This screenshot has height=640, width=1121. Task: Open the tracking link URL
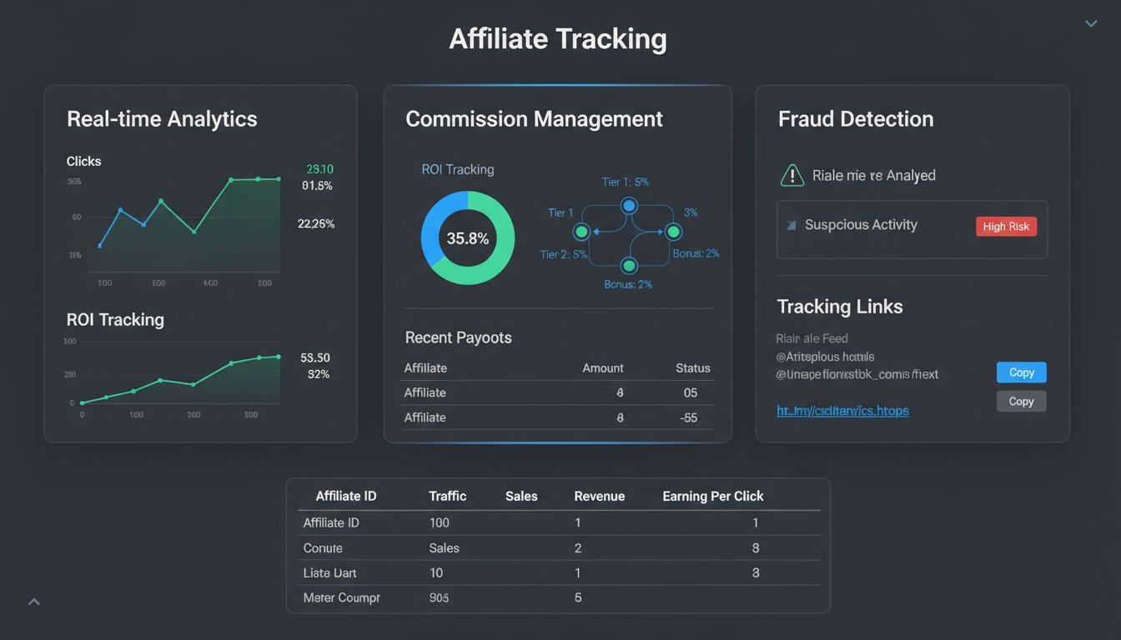pos(842,410)
